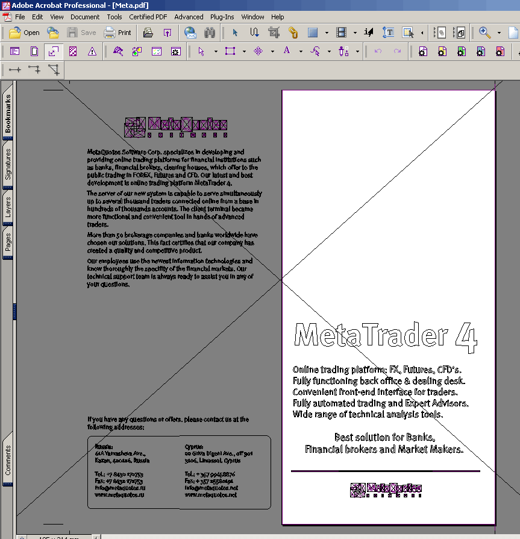Screen dimensions: 520x539
Task: Click the Zoom In magnifier tool
Action: coord(484,33)
